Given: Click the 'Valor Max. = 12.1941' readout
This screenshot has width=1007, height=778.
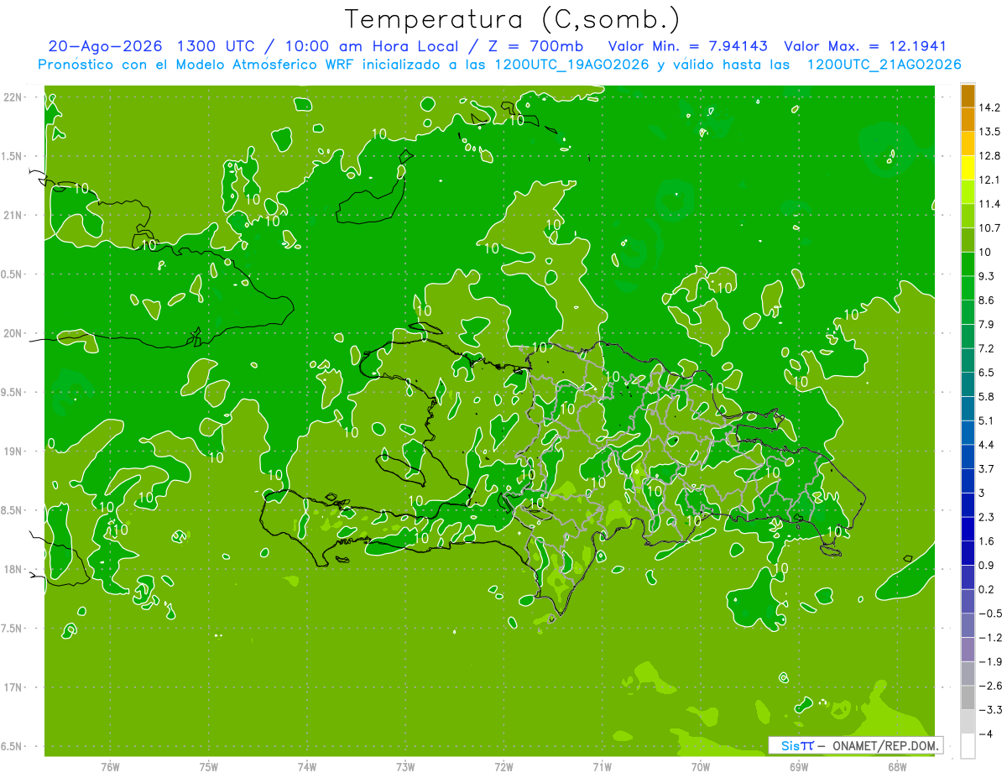Looking at the screenshot, I should [x=864, y=46].
